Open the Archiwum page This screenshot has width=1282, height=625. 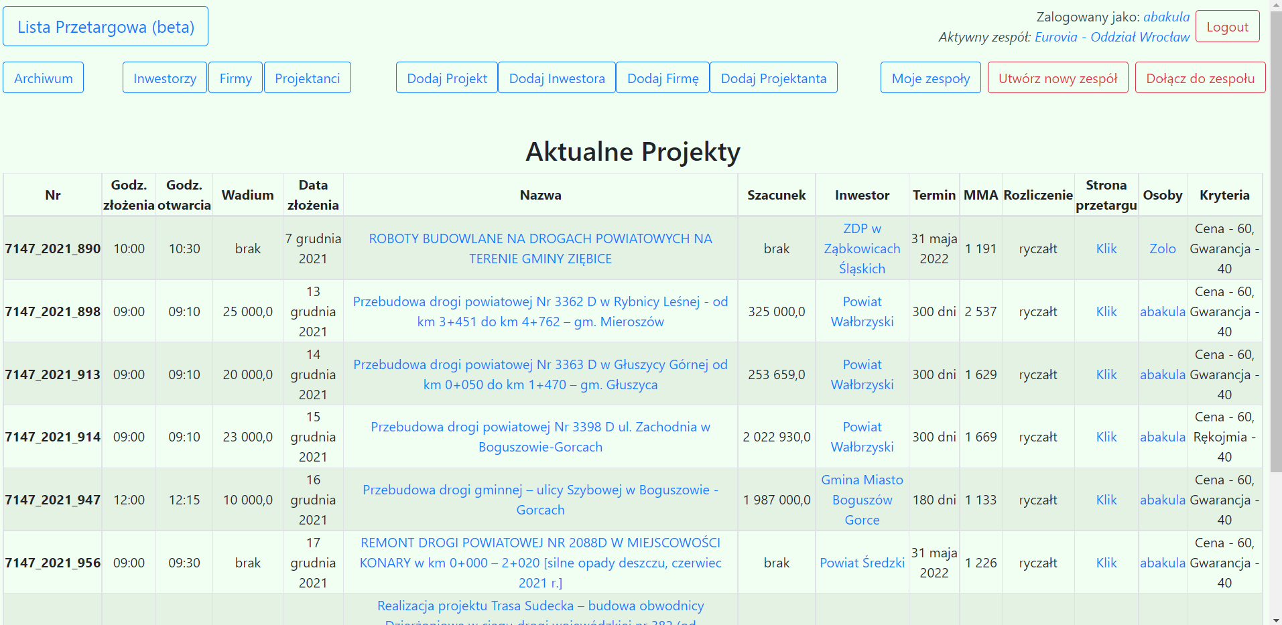coord(44,78)
